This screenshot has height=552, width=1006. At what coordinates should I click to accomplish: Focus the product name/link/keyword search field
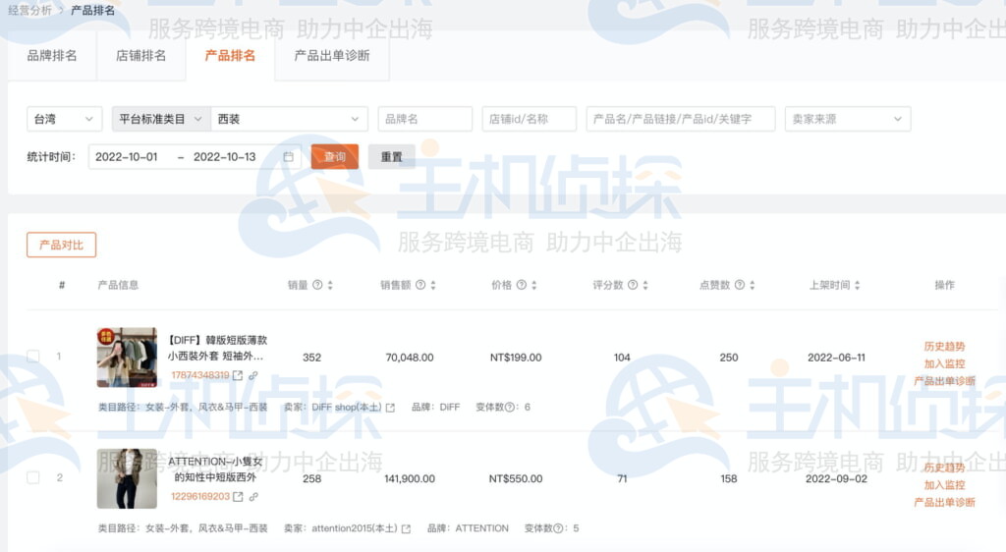(x=681, y=119)
